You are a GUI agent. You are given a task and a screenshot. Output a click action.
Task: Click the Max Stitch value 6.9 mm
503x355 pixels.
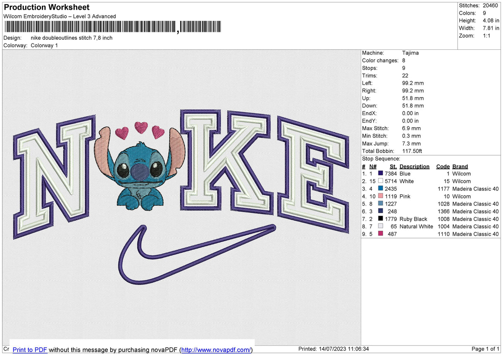411,128
